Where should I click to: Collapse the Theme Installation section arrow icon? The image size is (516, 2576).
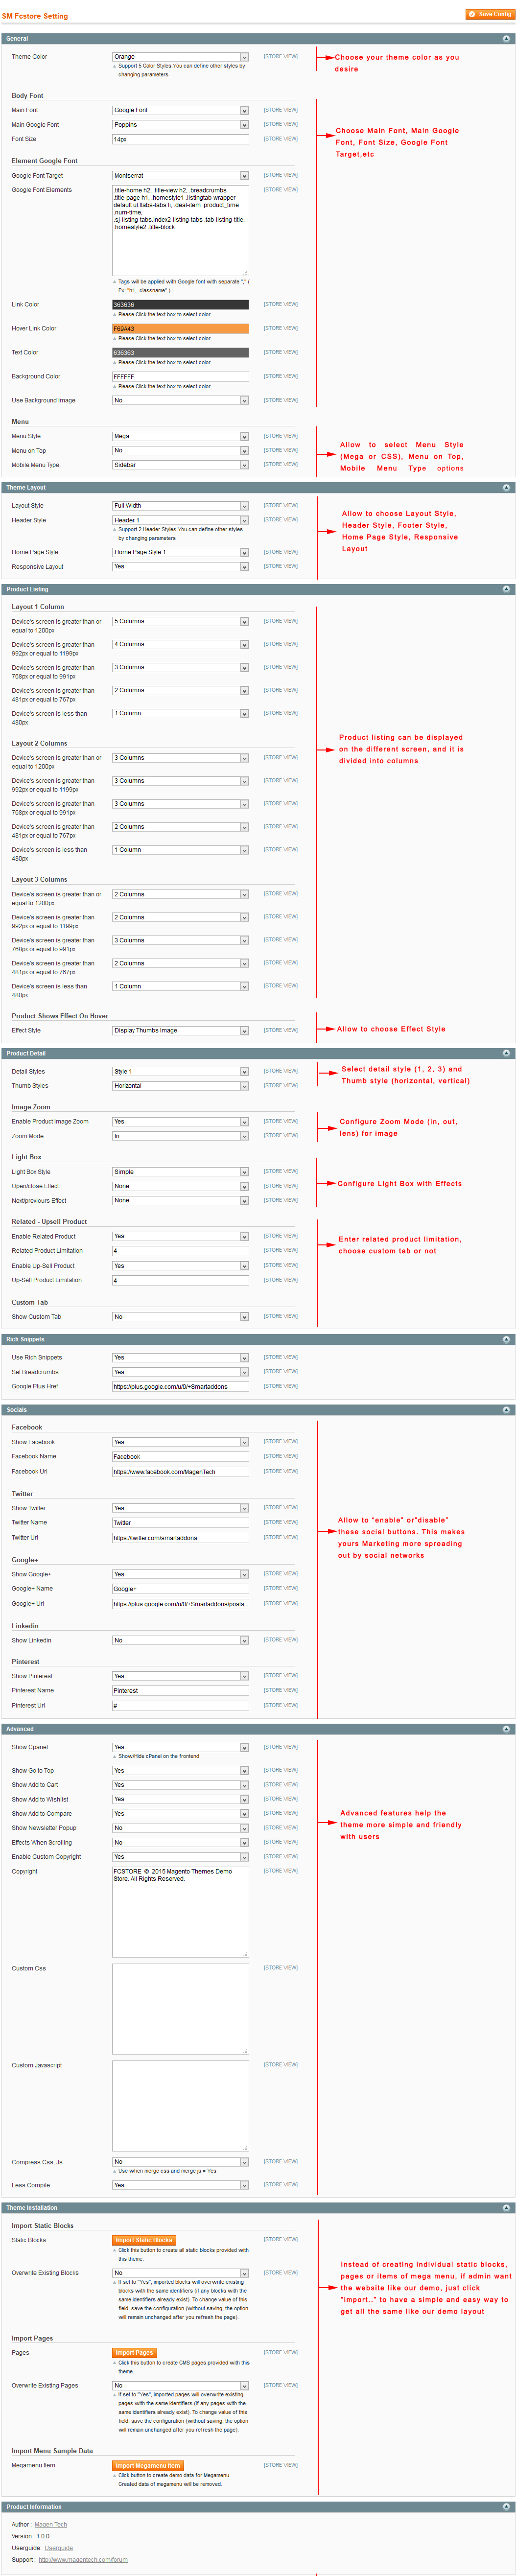click(x=506, y=2208)
